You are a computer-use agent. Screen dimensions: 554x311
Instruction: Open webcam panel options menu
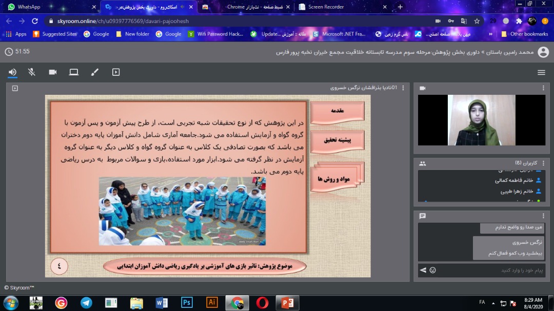[543, 88]
